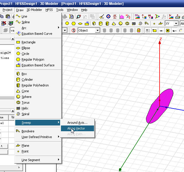Click the Equation Based Surface toolbar icon
This screenshot has width=184, height=172.
tap(87, 24)
